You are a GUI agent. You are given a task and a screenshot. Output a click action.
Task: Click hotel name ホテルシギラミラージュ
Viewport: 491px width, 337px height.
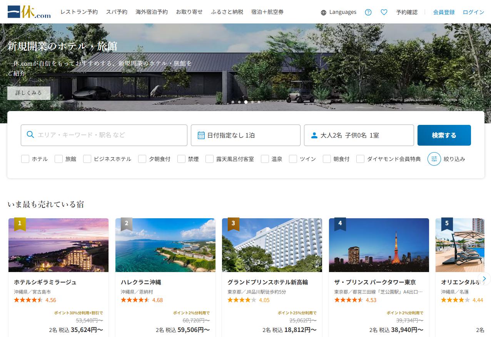45,282
